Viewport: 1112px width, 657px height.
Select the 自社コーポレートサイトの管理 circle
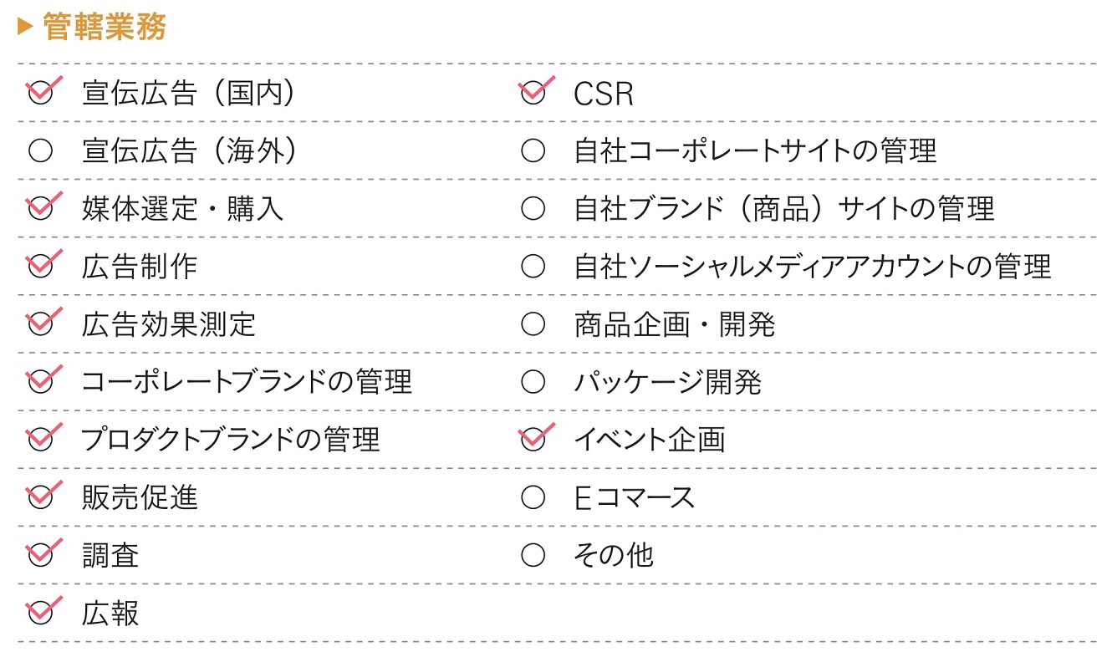tap(533, 151)
